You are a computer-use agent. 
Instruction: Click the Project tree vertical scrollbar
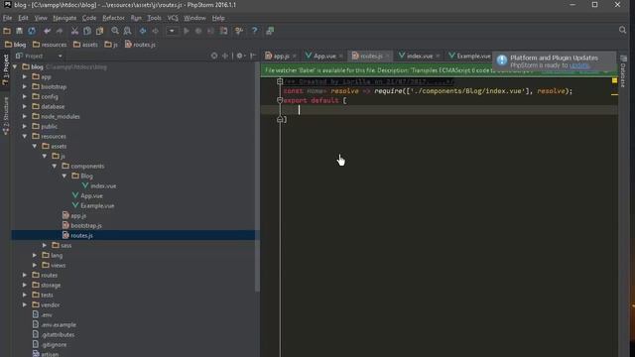pyautogui.click(x=257, y=177)
